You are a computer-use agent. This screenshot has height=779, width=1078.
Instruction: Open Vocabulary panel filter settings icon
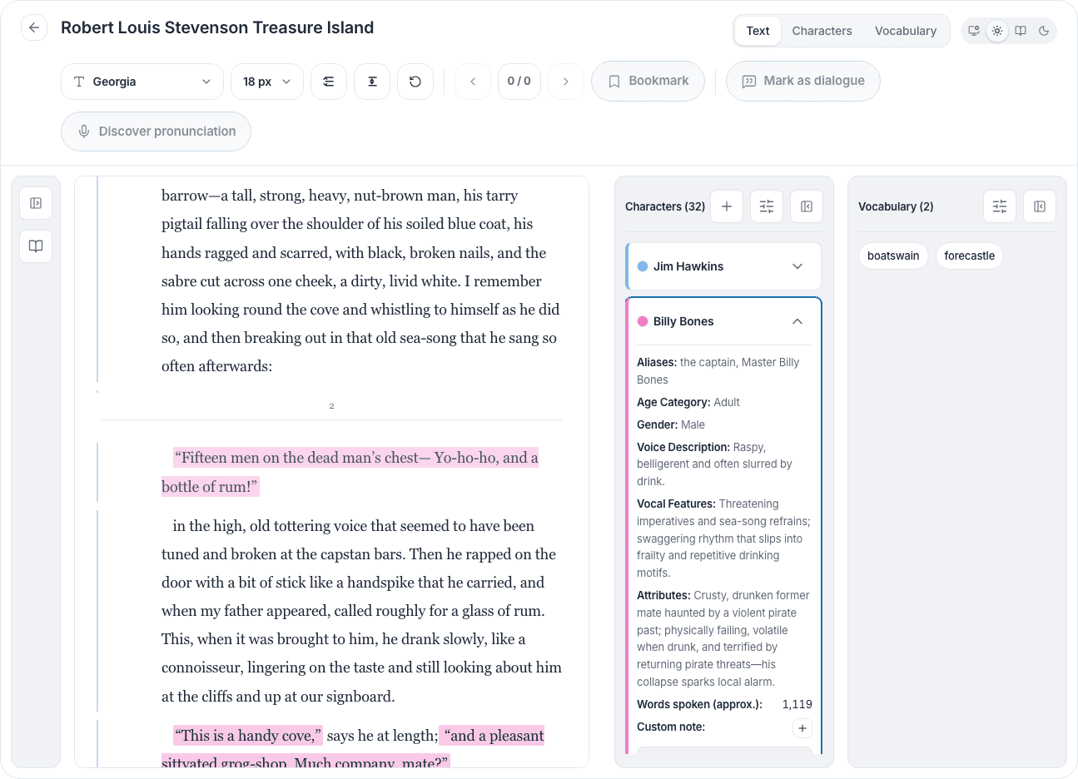click(x=1000, y=206)
